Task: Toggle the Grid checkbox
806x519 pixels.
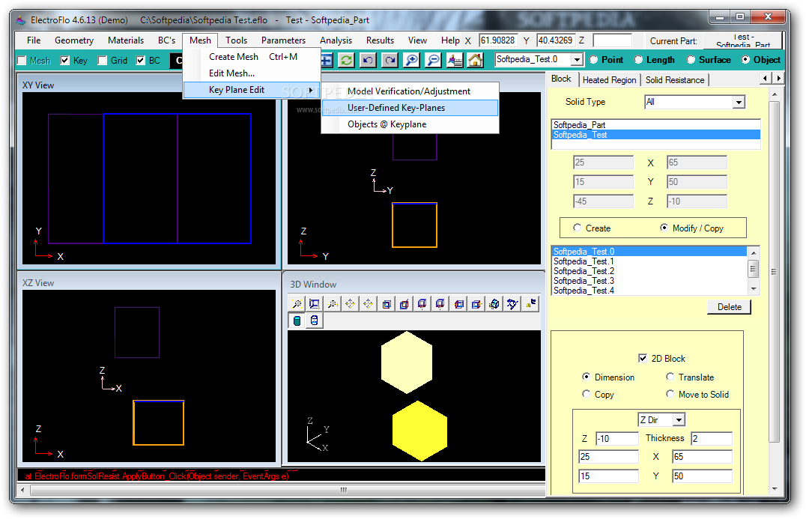Action: coord(103,61)
